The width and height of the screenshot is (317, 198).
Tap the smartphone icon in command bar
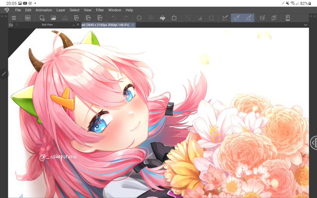point(288,18)
